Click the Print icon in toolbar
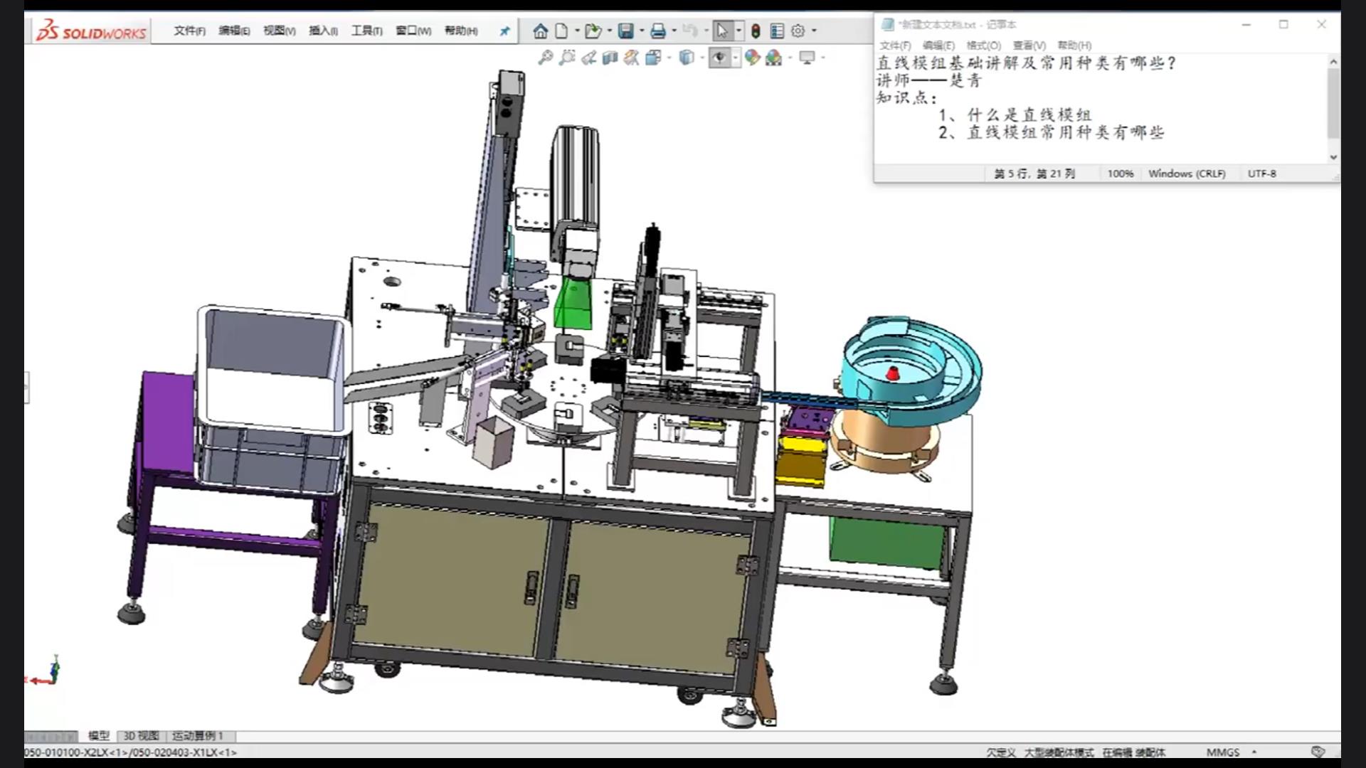This screenshot has width=1366, height=768. point(658,31)
